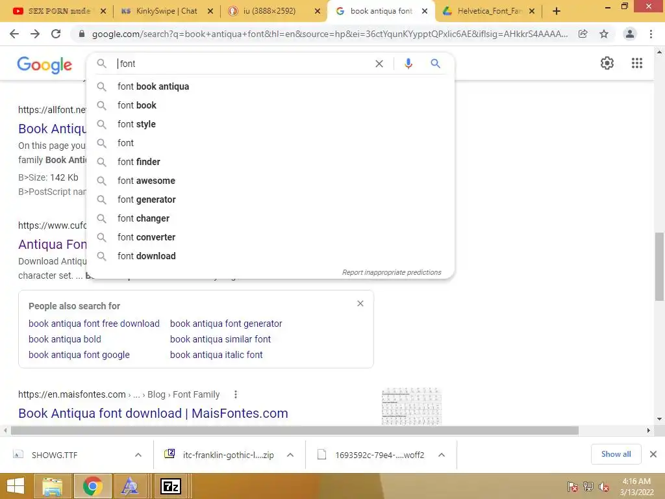Click the share page icon in address bar
The image size is (665, 499).
tap(583, 34)
